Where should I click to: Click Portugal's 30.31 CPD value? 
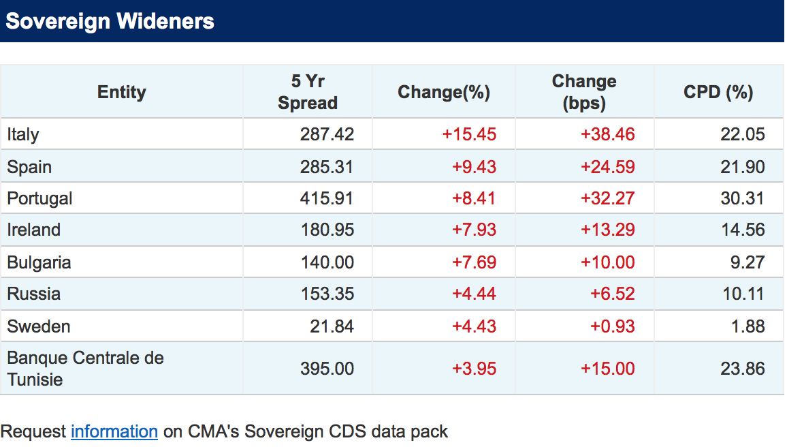[x=742, y=198]
